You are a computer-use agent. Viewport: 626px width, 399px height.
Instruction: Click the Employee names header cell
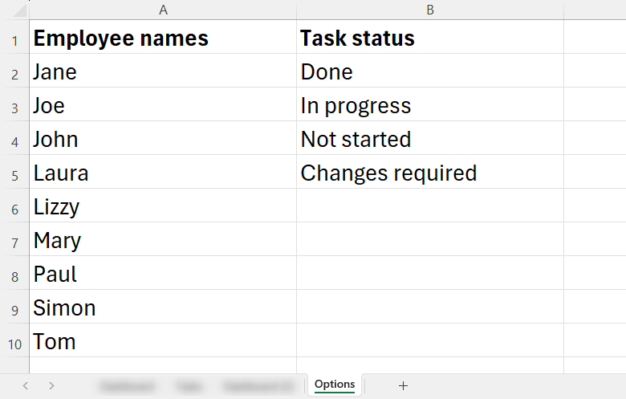[x=163, y=37]
